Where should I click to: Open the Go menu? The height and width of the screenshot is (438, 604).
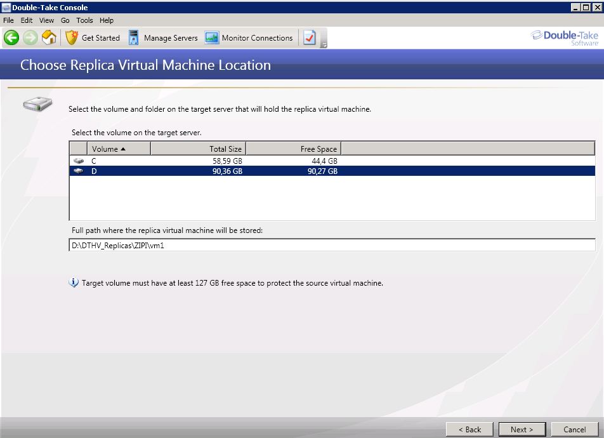coord(65,20)
